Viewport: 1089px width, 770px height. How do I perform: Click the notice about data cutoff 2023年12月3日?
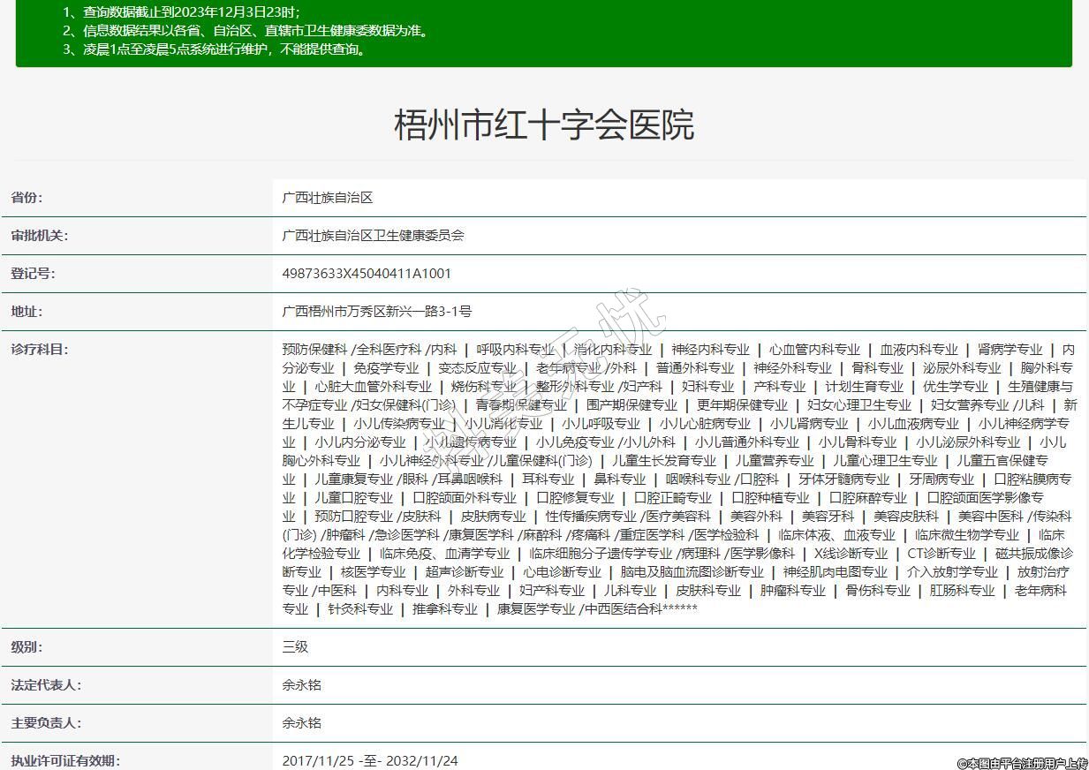click(x=181, y=12)
